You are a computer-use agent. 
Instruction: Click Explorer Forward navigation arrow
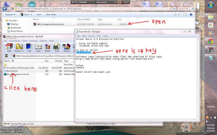click(9, 9)
